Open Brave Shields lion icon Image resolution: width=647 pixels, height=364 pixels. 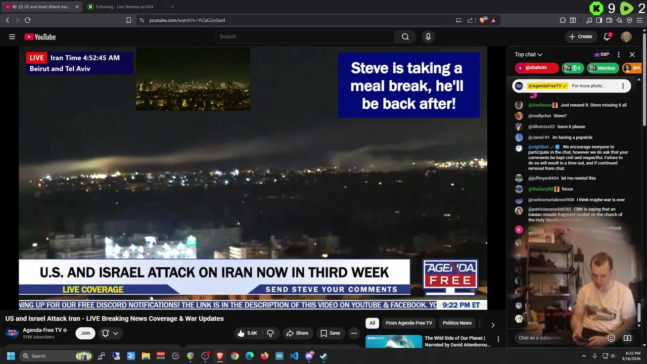click(483, 20)
